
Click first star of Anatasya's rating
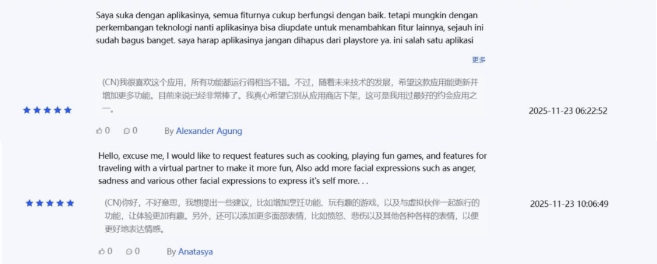point(29,203)
